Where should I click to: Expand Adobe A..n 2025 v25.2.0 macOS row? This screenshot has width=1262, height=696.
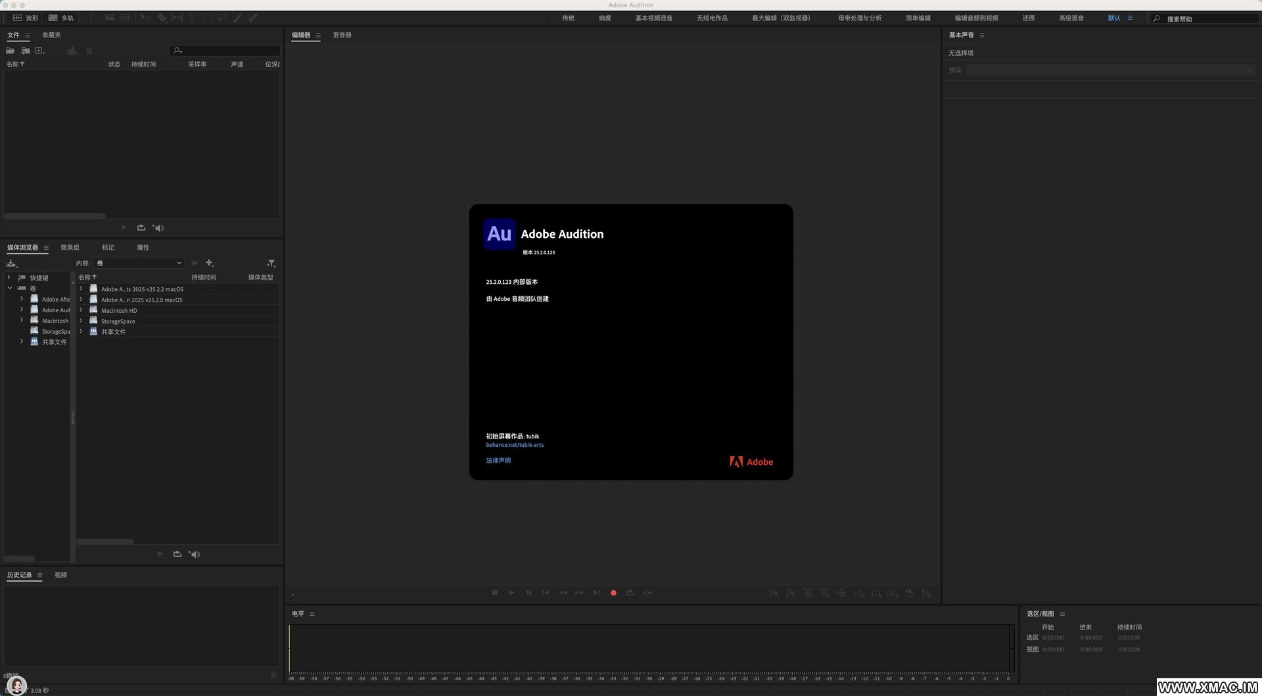(x=81, y=299)
